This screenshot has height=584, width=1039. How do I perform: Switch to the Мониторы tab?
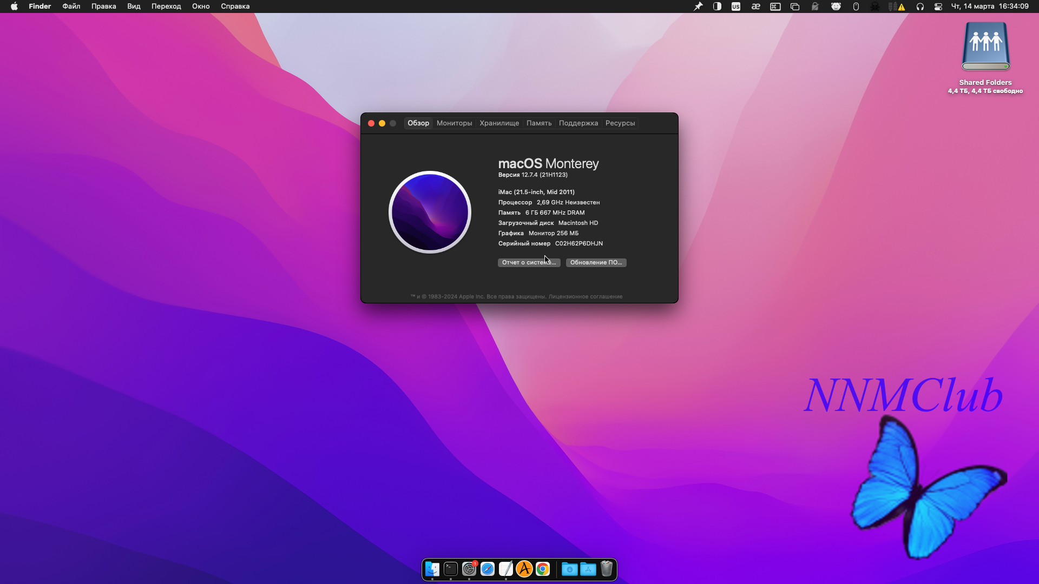pyautogui.click(x=454, y=123)
